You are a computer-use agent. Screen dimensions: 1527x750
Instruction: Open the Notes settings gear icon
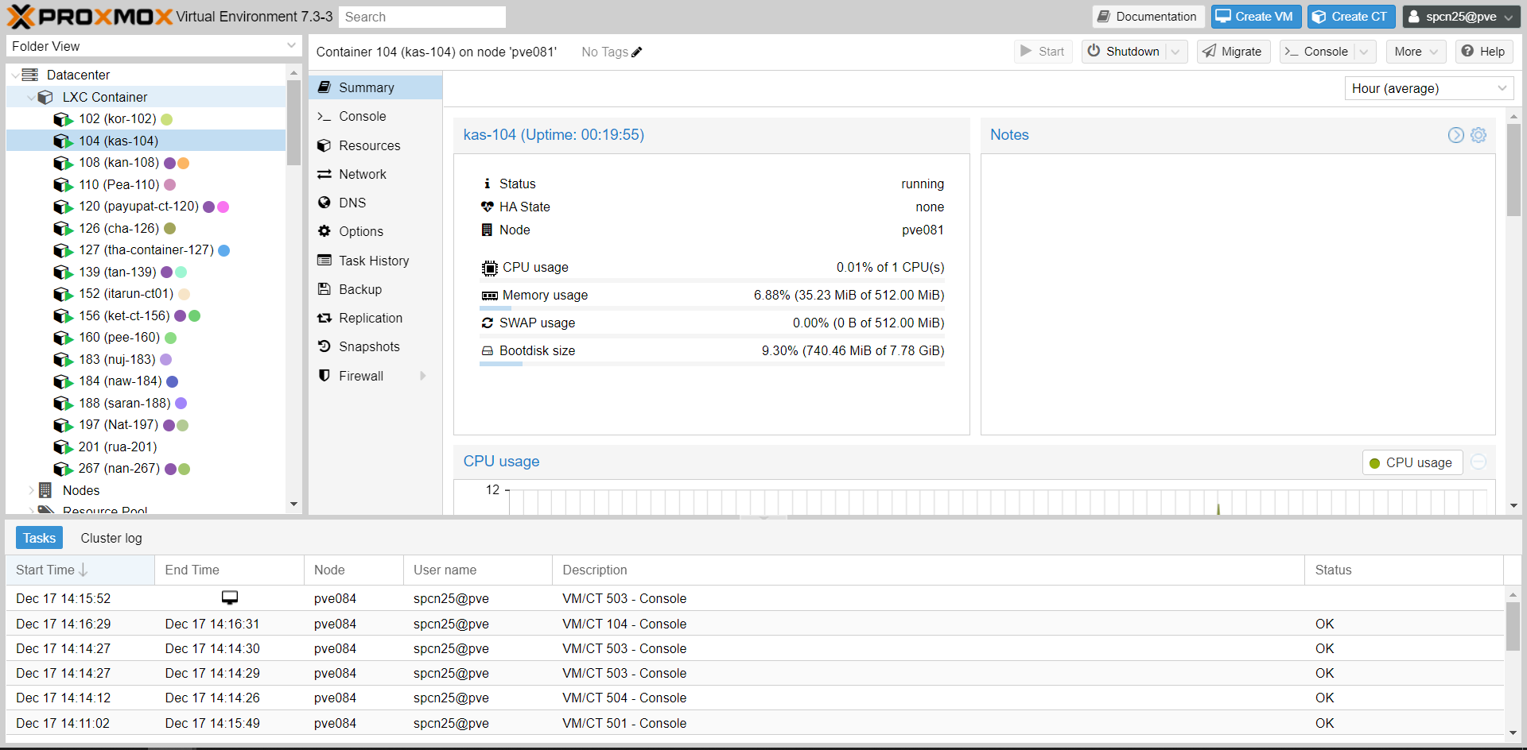coord(1478,135)
